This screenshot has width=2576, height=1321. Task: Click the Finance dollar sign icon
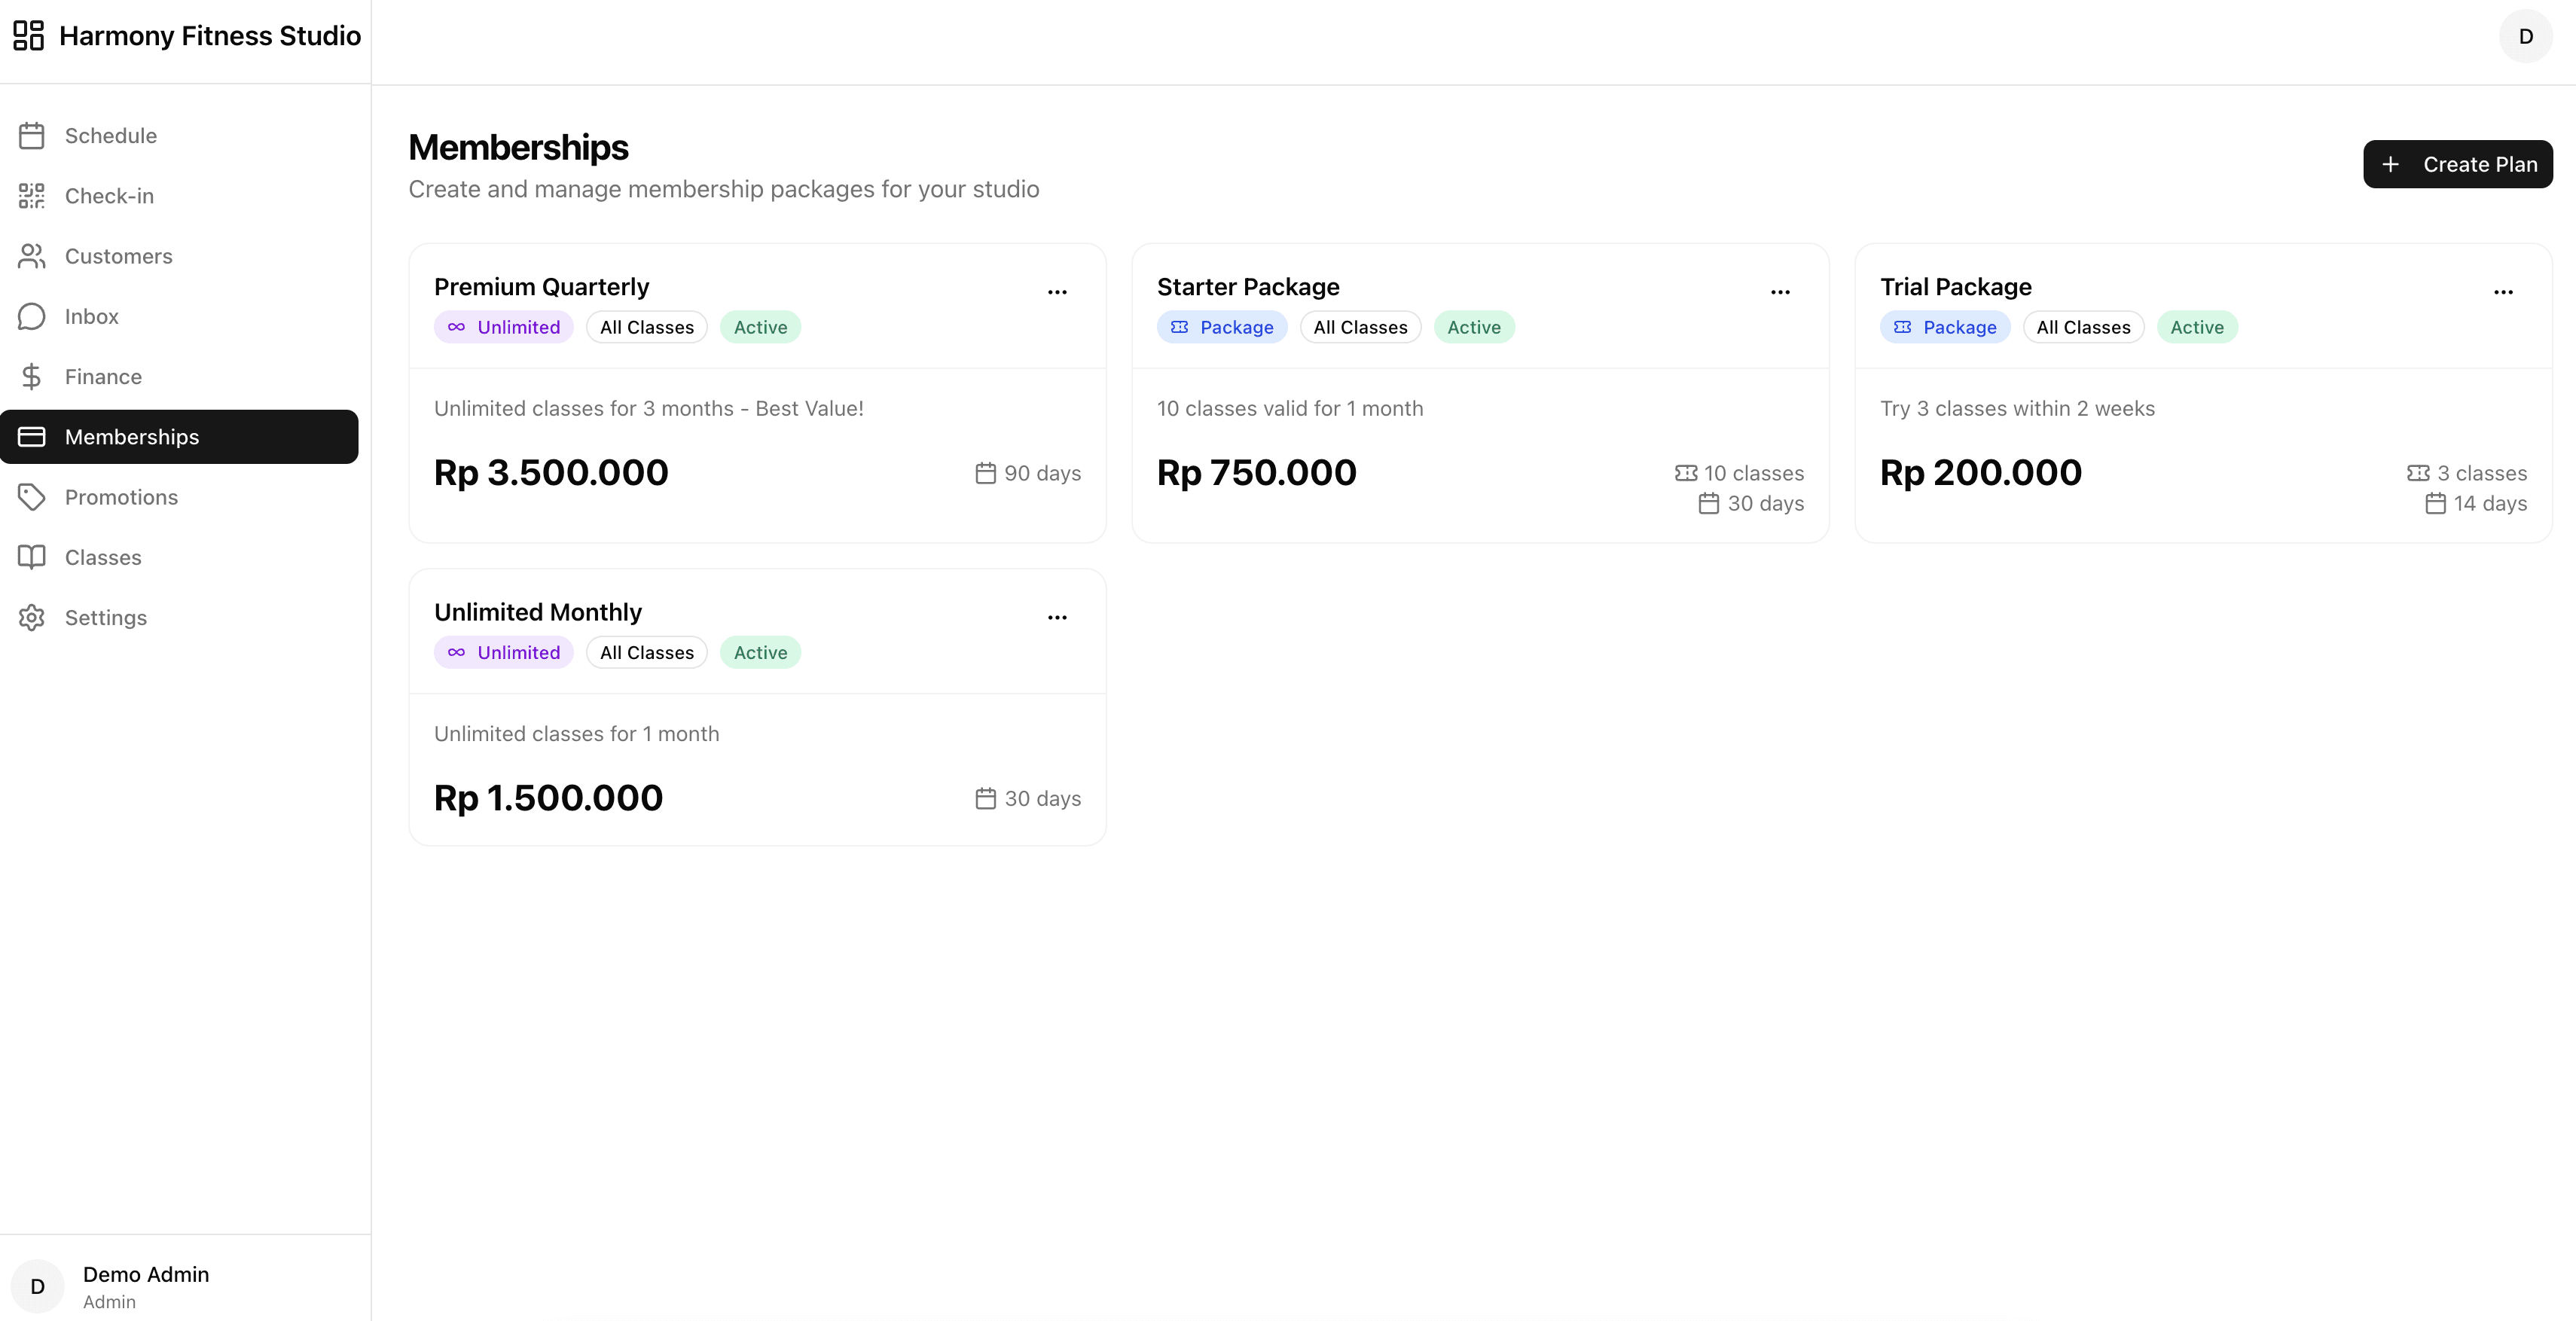pyautogui.click(x=32, y=377)
